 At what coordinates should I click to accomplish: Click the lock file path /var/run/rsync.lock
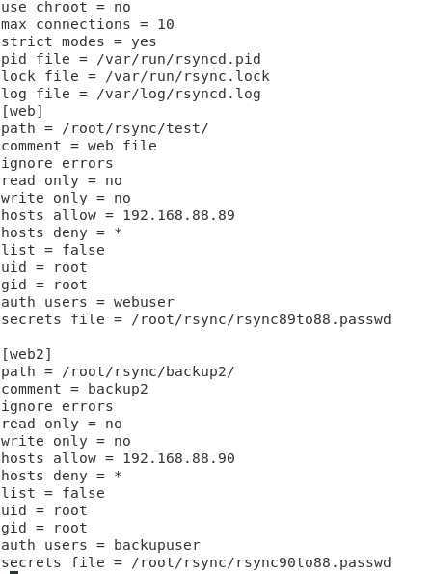point(187,76)
